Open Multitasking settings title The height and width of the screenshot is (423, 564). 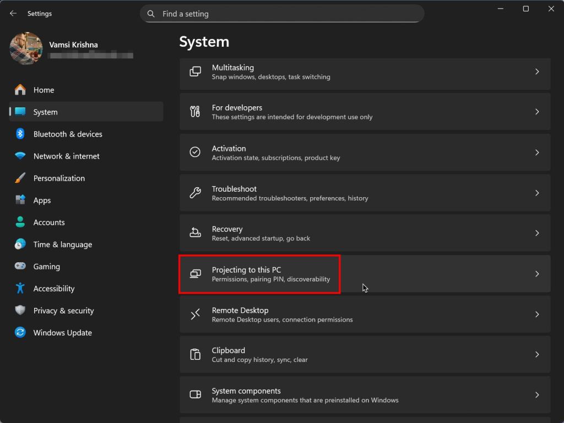click(x=233, y=68)
